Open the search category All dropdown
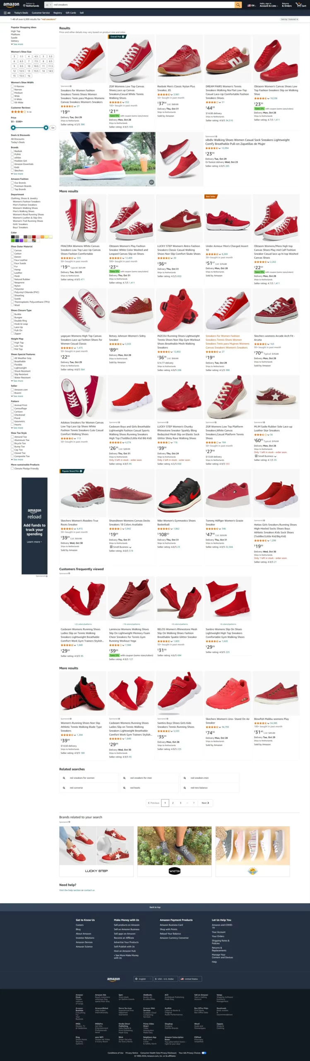 48,5
